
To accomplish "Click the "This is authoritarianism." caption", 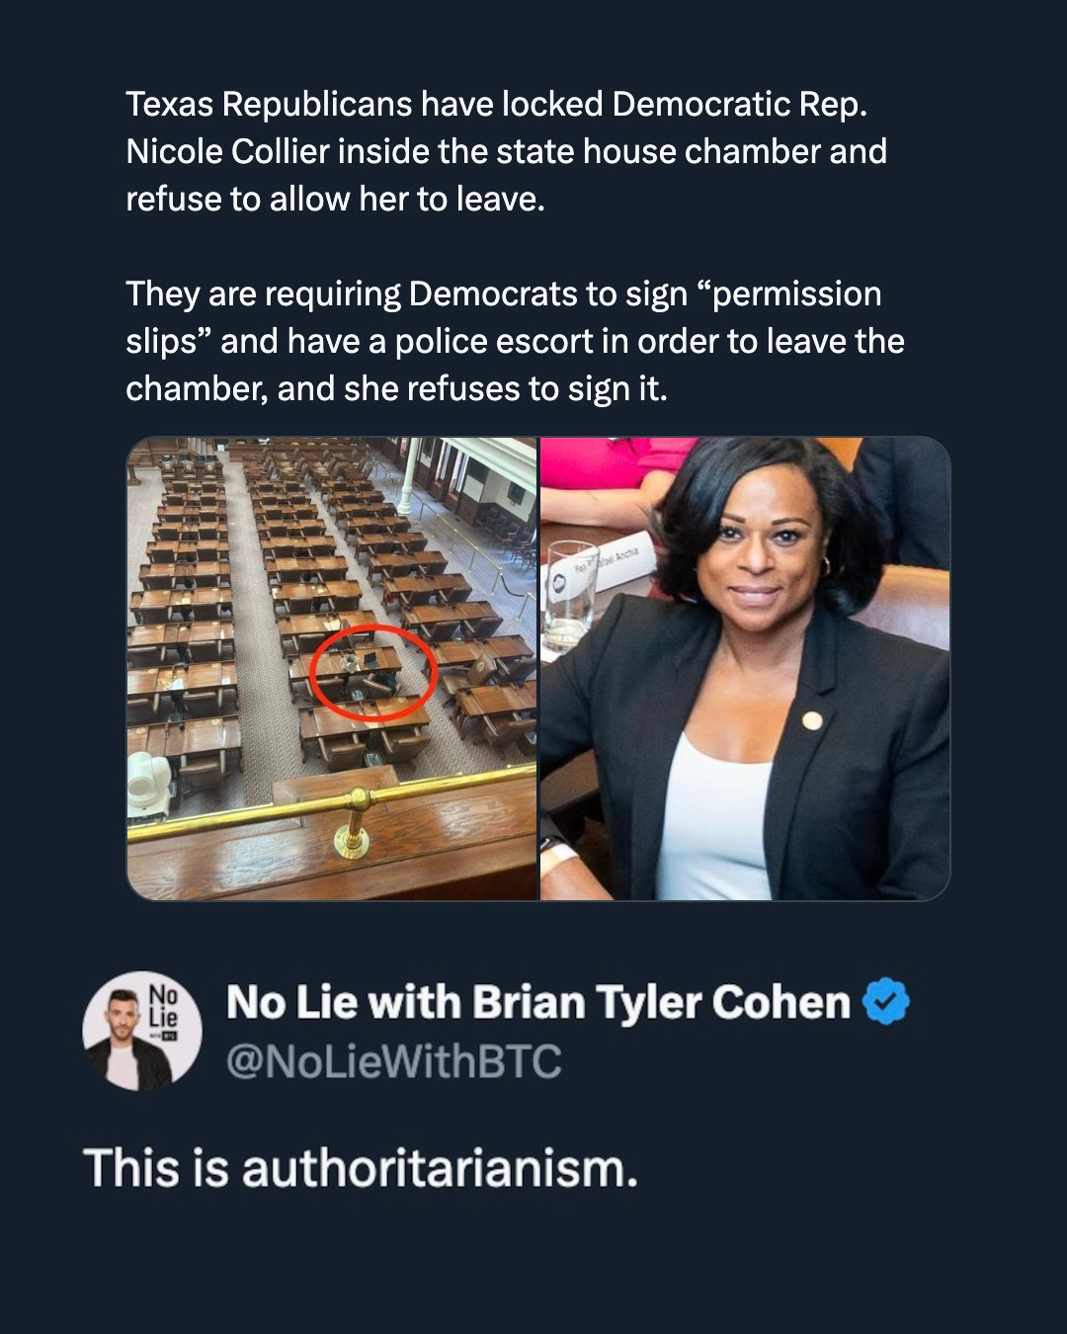I will coord(361,1168).
